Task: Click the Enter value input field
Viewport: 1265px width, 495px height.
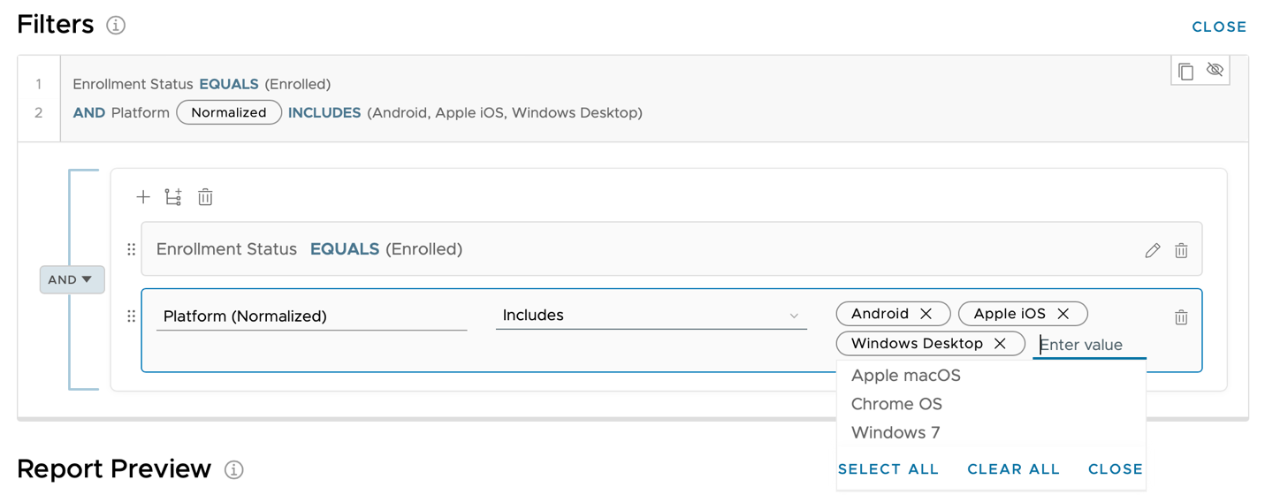Action: (x=1090, y=345)
